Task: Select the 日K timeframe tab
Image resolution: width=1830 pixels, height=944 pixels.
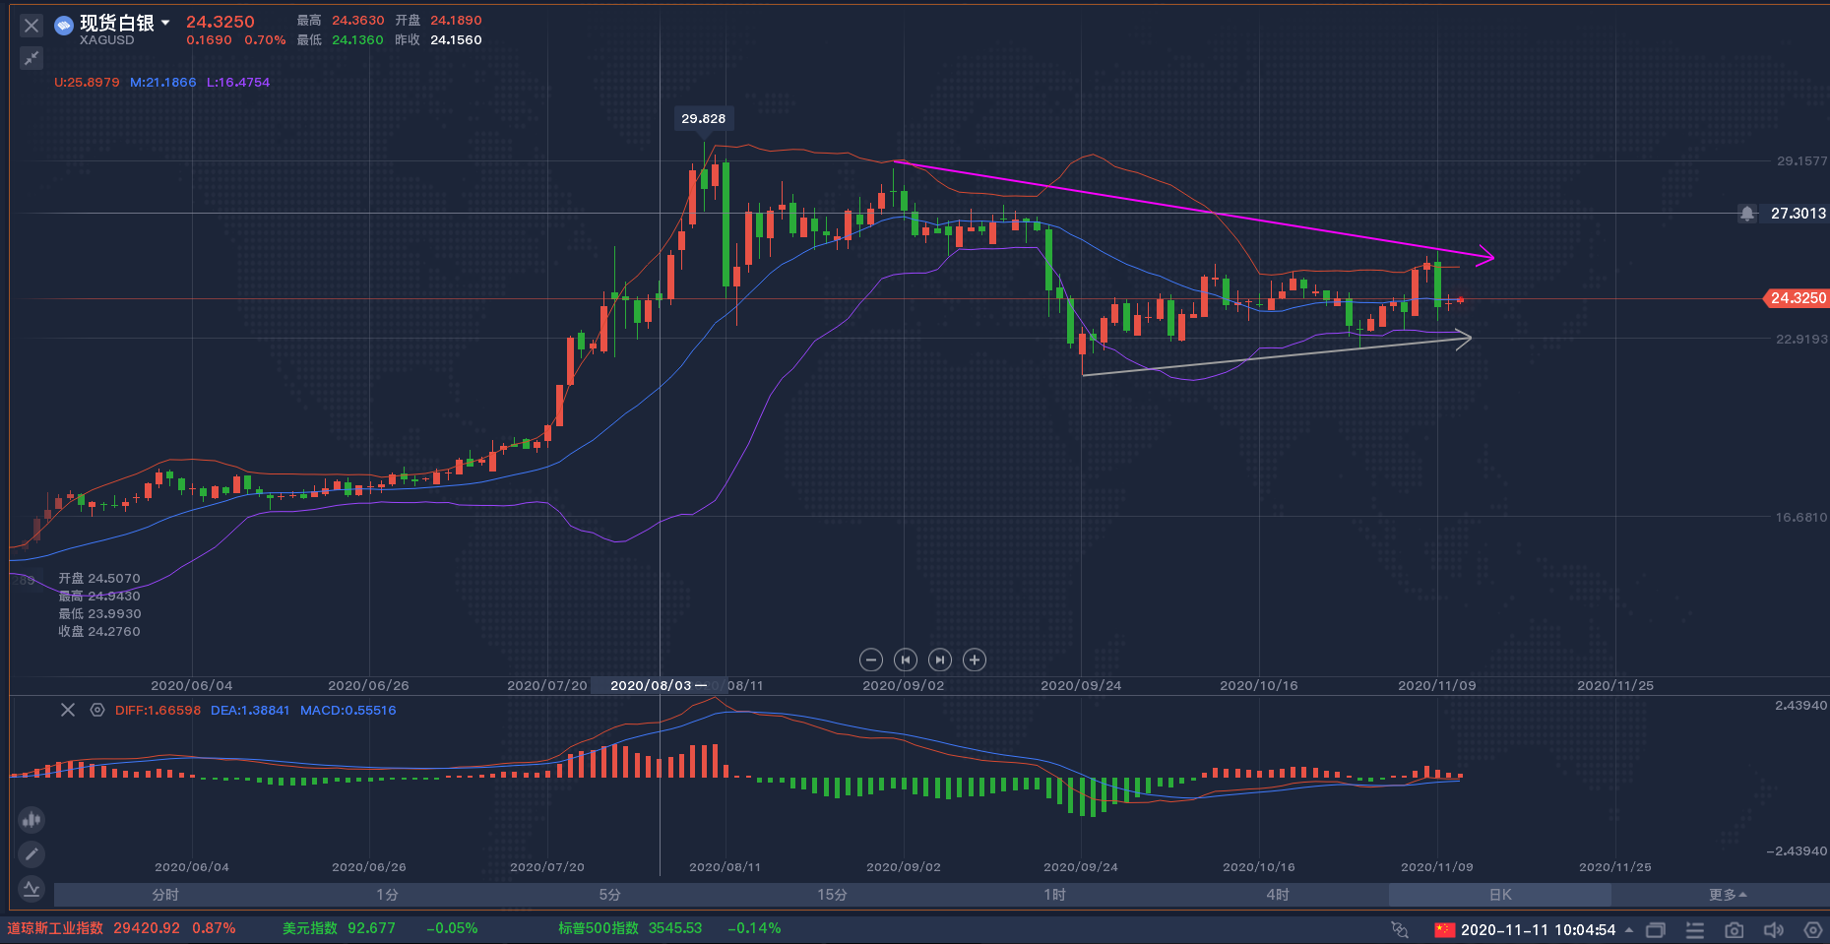Action: (1500, 895)
